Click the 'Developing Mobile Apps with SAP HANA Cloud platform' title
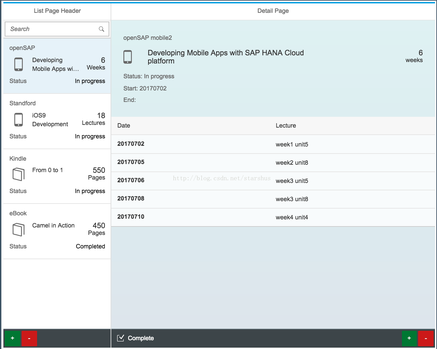 coord(226,57)
